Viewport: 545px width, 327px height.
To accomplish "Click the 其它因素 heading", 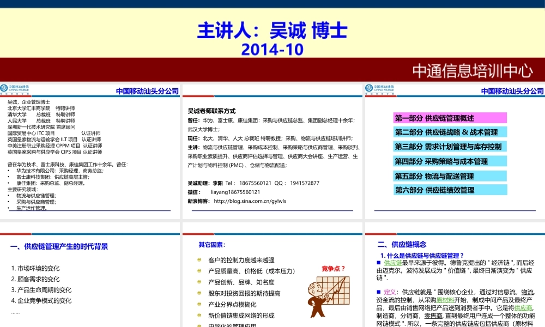I will pos(212,245).
